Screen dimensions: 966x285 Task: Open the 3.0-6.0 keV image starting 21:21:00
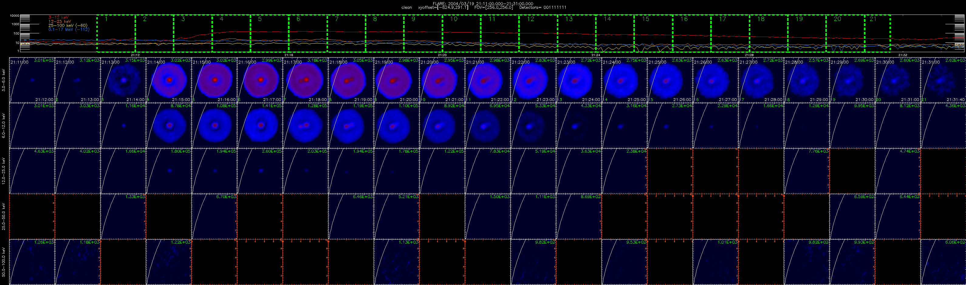click(488, 80)
